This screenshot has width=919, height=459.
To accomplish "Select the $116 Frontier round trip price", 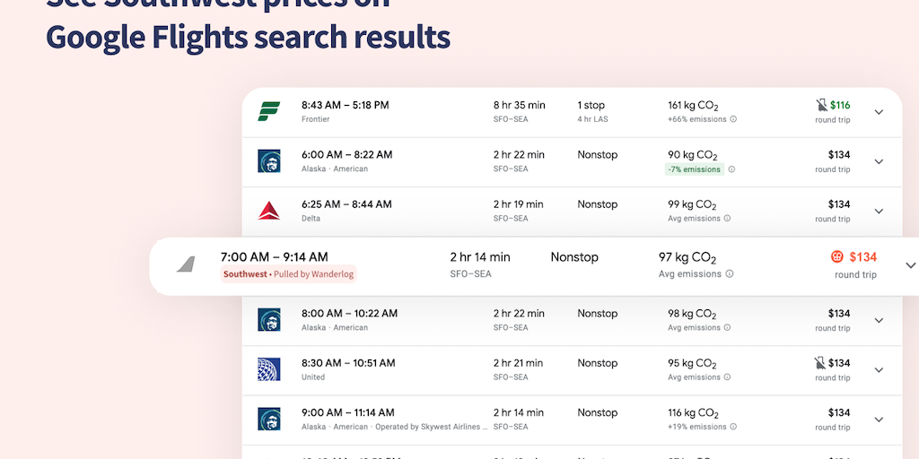I will pos(839,105).
